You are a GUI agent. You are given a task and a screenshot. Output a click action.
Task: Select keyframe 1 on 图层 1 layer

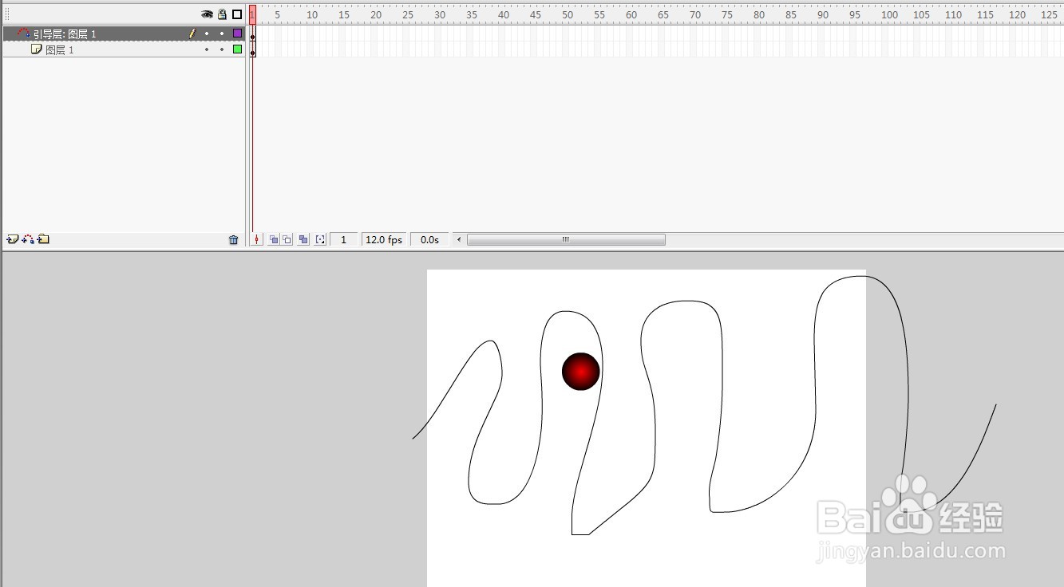point(253,49)
